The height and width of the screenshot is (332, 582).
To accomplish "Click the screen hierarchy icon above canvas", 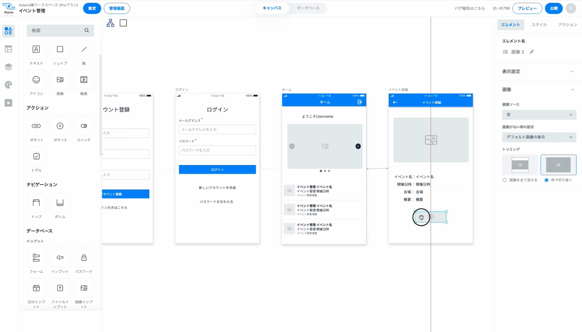I will point(110,23).
